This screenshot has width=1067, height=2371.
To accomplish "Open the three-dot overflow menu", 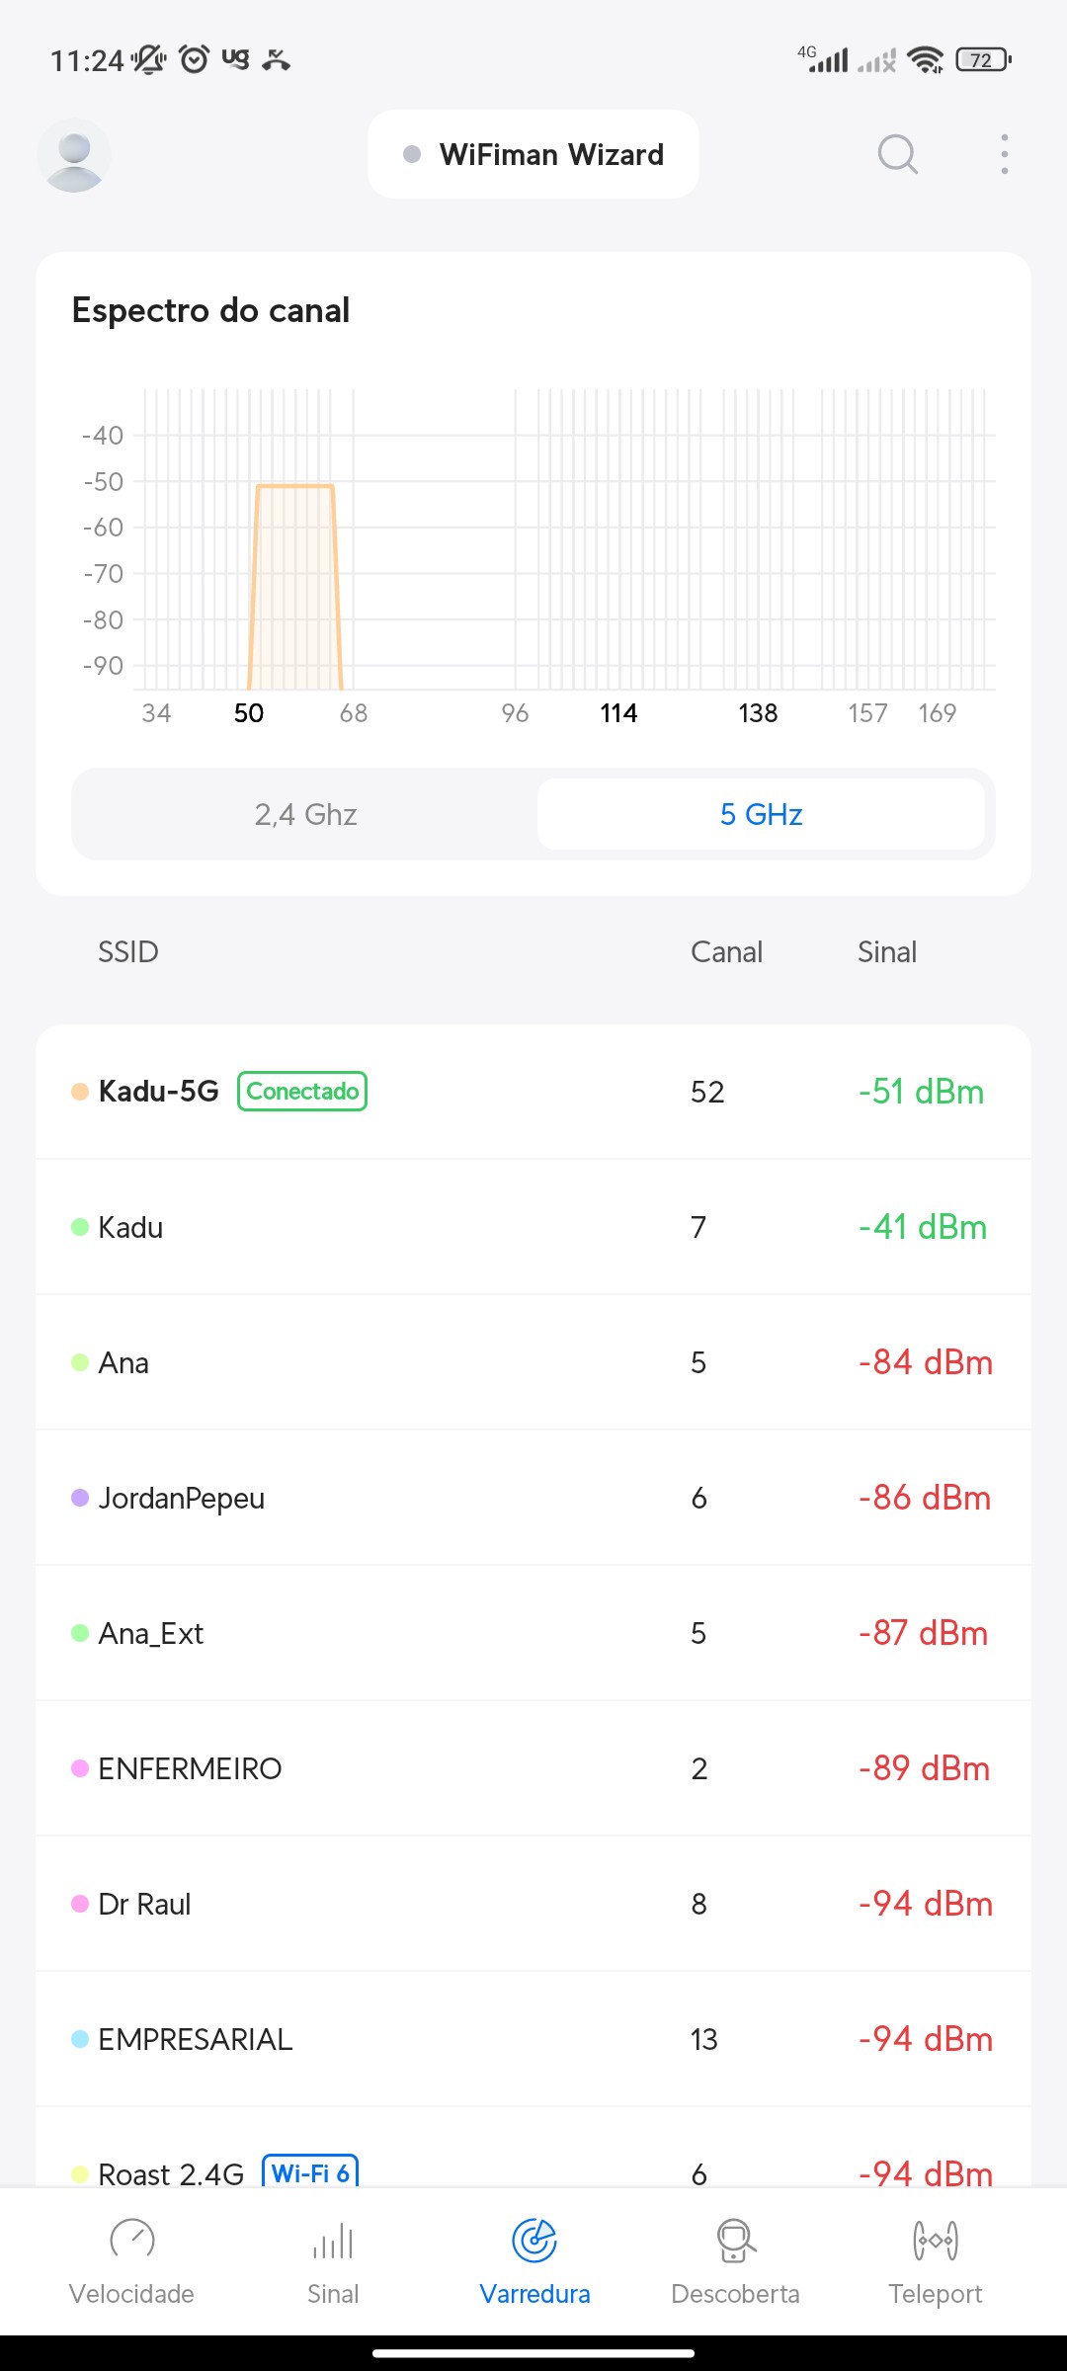I will click(x=1004, y=154).
